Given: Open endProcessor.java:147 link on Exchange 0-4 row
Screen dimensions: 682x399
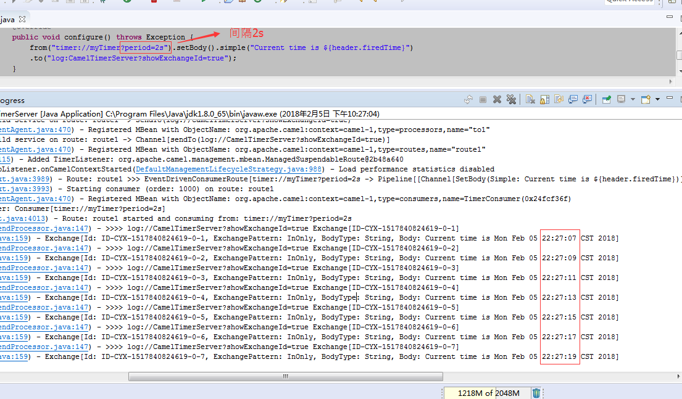Looking at the screenshot, I should tap(44, 288).
